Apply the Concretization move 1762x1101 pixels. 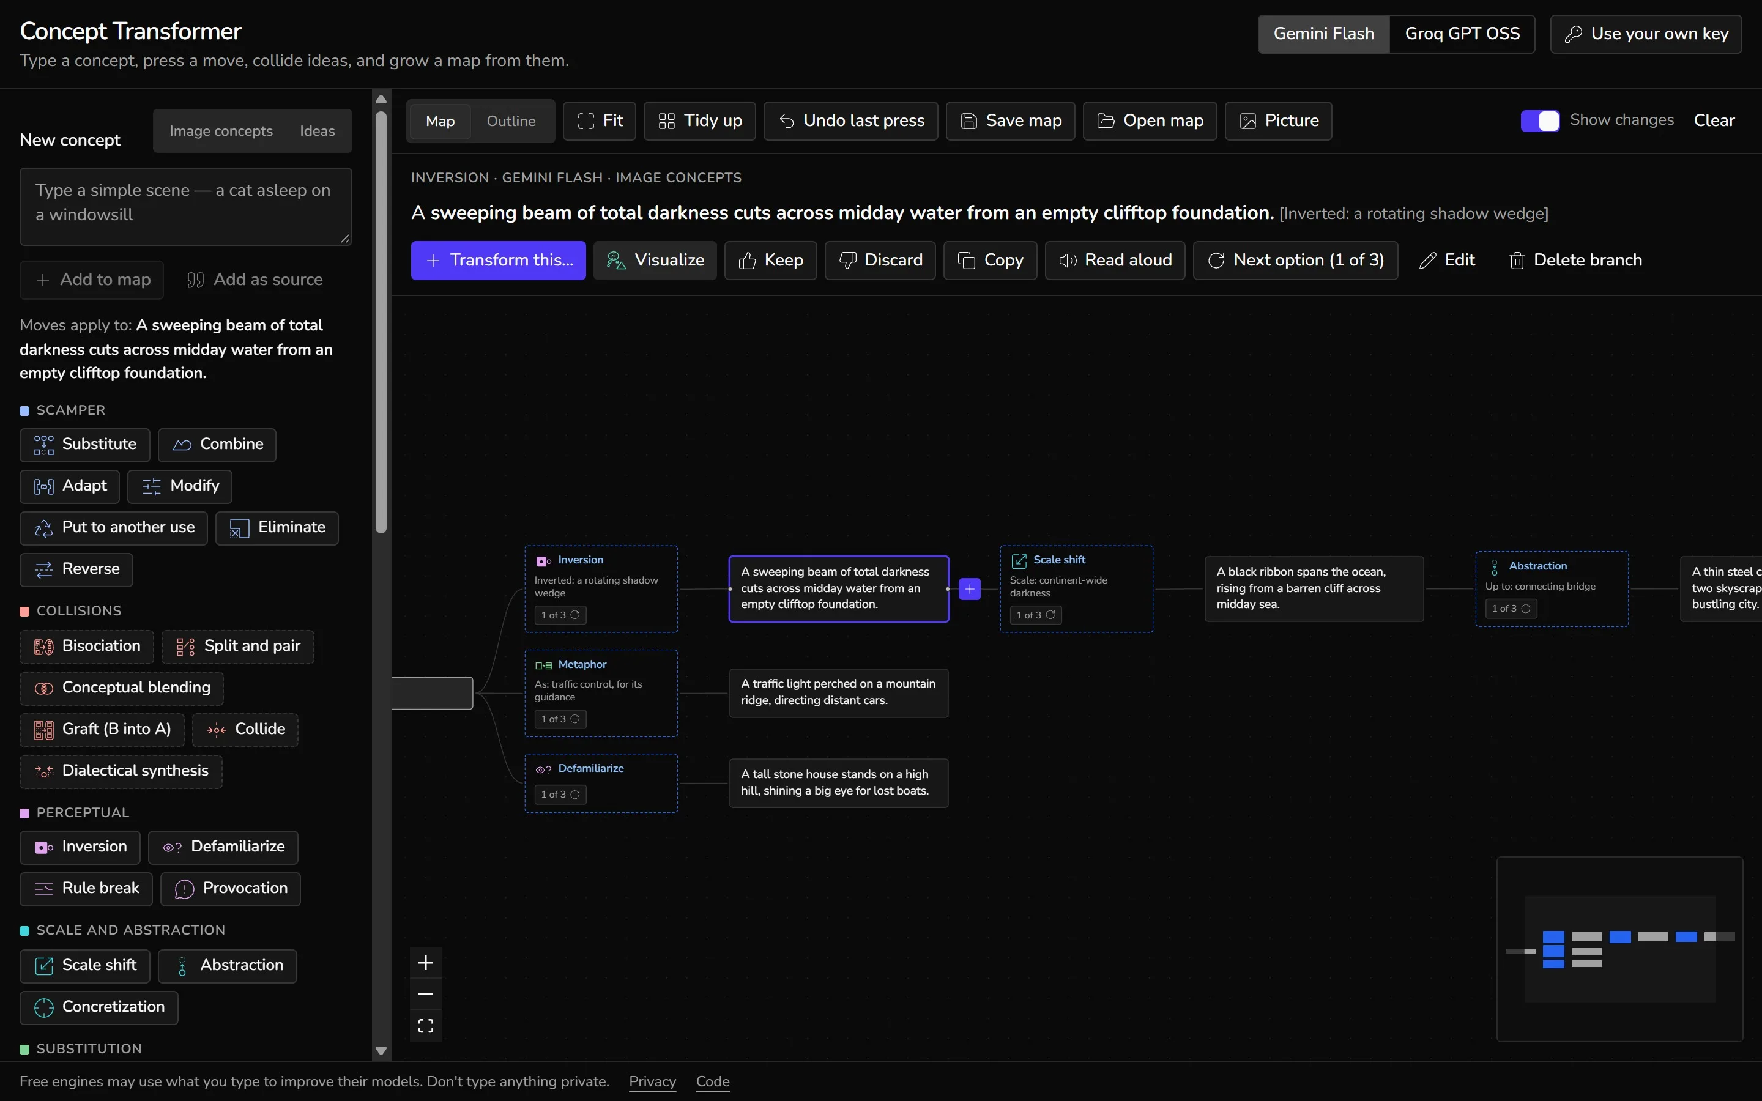tap(99, 1007)
